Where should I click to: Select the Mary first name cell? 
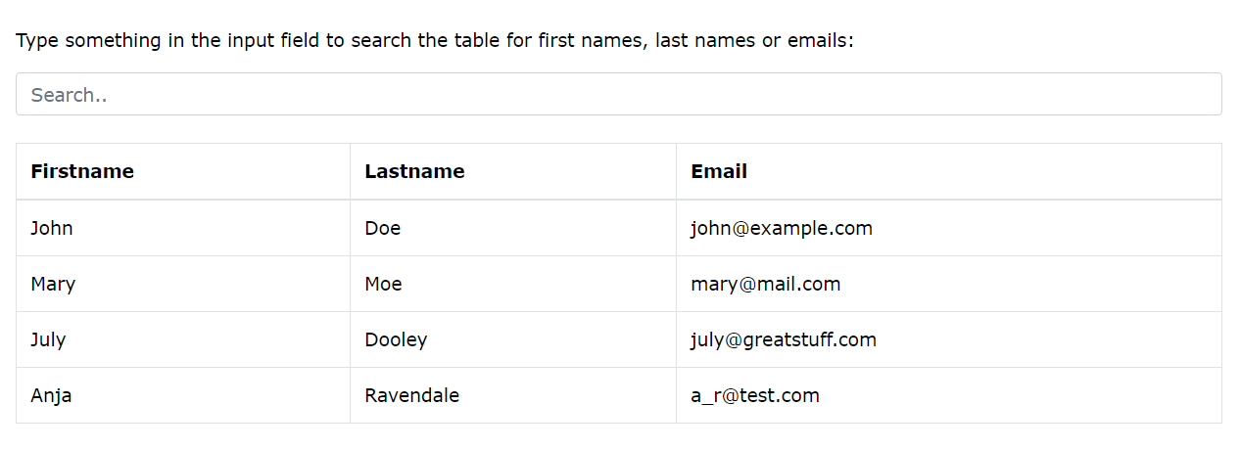tap(53, 285)
